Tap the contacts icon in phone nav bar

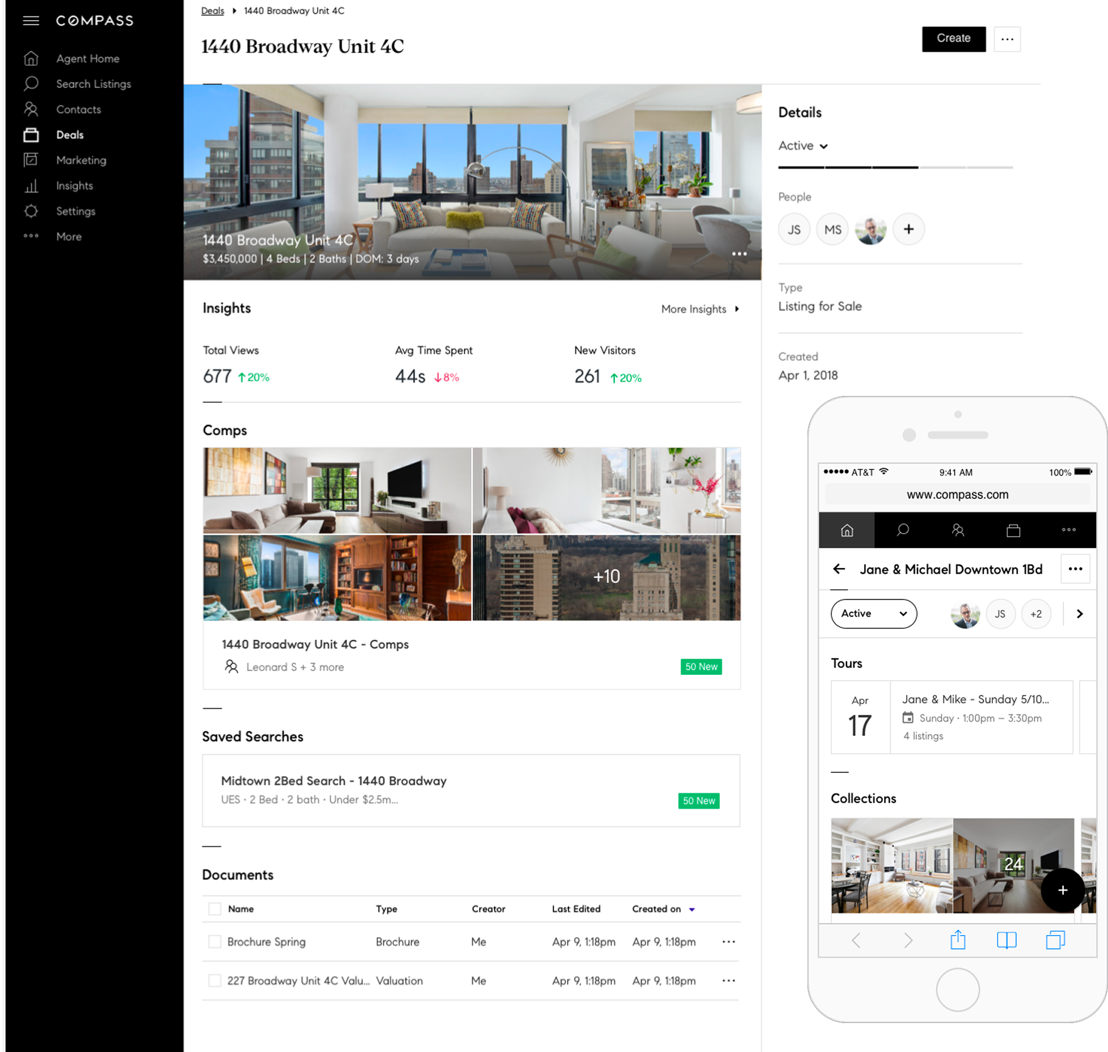click(x=958, y=530)
